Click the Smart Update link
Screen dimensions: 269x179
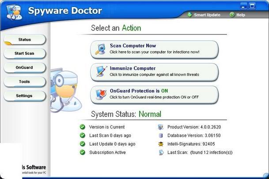(x=207, y=15)
